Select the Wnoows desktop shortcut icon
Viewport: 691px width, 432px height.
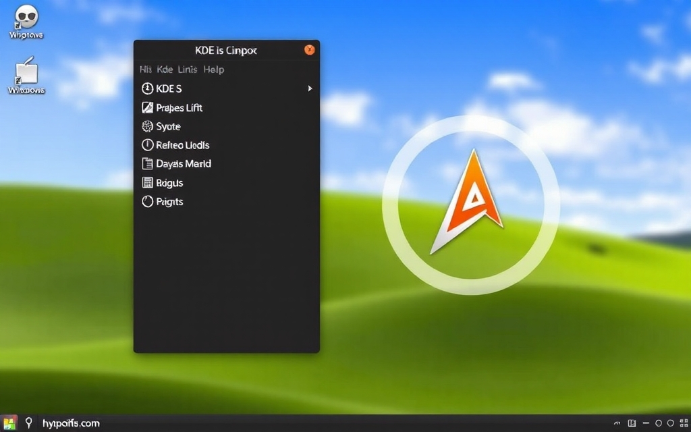point(26,70)
